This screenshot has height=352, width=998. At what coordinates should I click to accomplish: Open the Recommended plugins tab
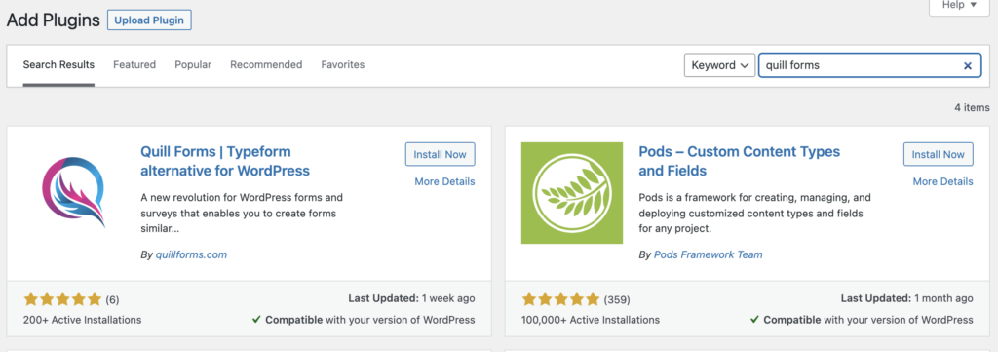(266, 65)
